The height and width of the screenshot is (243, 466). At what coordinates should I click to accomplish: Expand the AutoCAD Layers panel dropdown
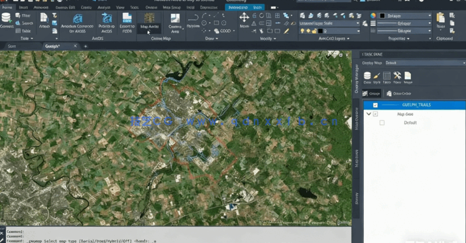[333, 39]
